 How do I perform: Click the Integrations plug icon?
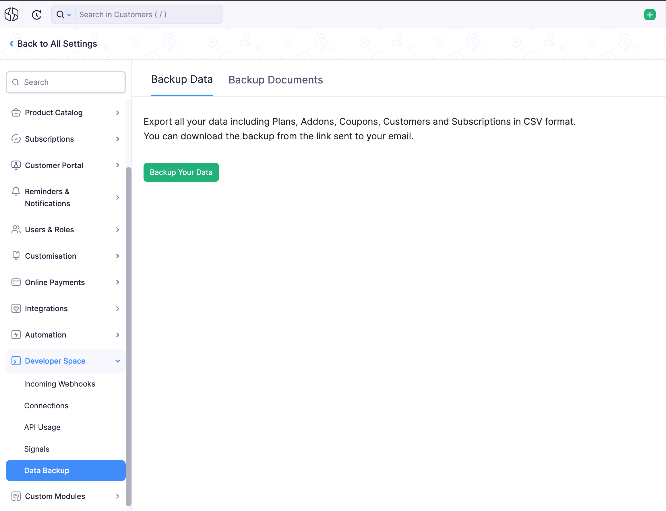pyautogui.click(x=16, y=309)
